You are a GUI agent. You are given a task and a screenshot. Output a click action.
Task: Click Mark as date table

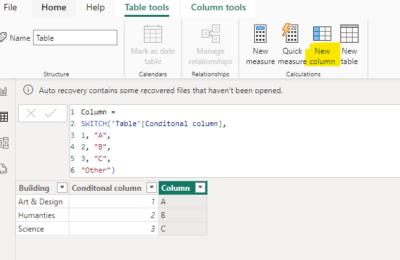click(153, 45)
